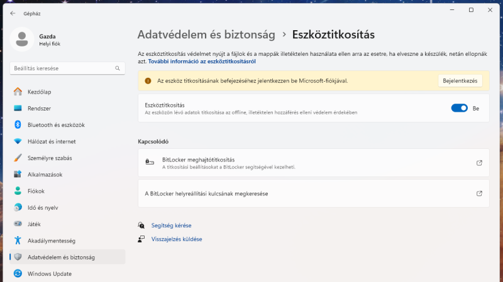
Task: Click the Bejelentkezés button
Action: pyautogui.click(x=460, y=80)
